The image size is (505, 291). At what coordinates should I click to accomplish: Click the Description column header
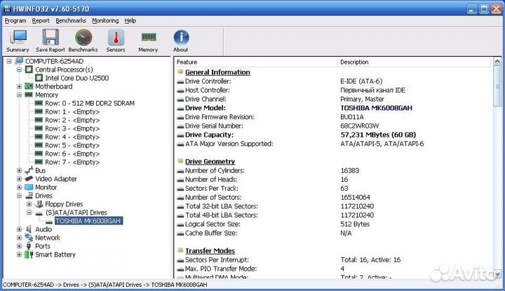coord(414,62)
